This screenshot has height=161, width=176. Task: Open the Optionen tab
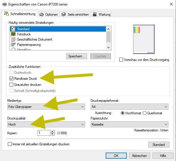coord(49,15)
